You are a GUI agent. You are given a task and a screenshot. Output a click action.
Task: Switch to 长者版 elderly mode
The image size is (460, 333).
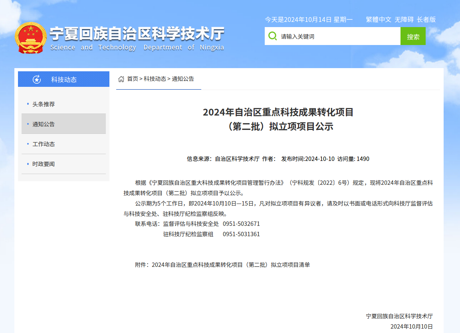426,20
